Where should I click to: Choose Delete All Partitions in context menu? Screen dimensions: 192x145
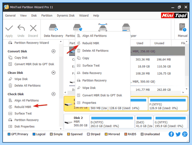pyautogui.click(x=103, y=51)
